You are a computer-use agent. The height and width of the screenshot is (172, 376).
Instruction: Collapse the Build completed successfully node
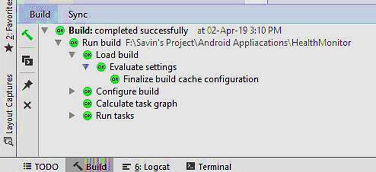[45, 30]
